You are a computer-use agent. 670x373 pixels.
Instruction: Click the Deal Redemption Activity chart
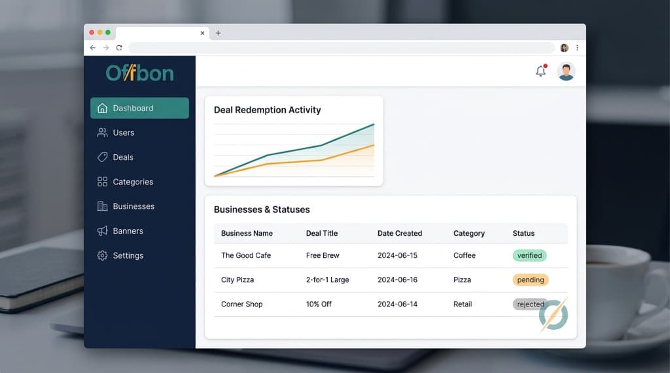(294, 150)
